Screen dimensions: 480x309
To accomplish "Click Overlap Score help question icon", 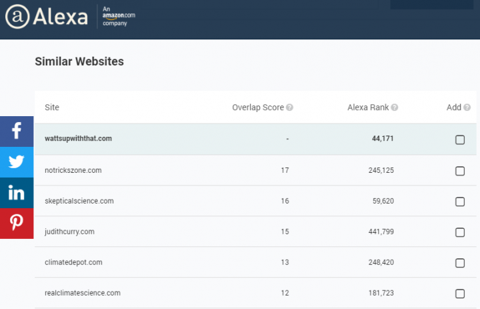I will pyautogui.click(x=290, y=107).
